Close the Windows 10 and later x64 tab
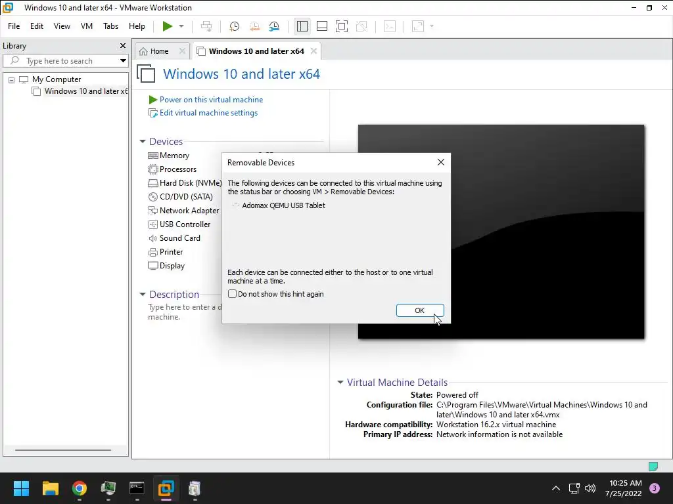This screenshot has width=673, height=504. click(x=313, y=51)
